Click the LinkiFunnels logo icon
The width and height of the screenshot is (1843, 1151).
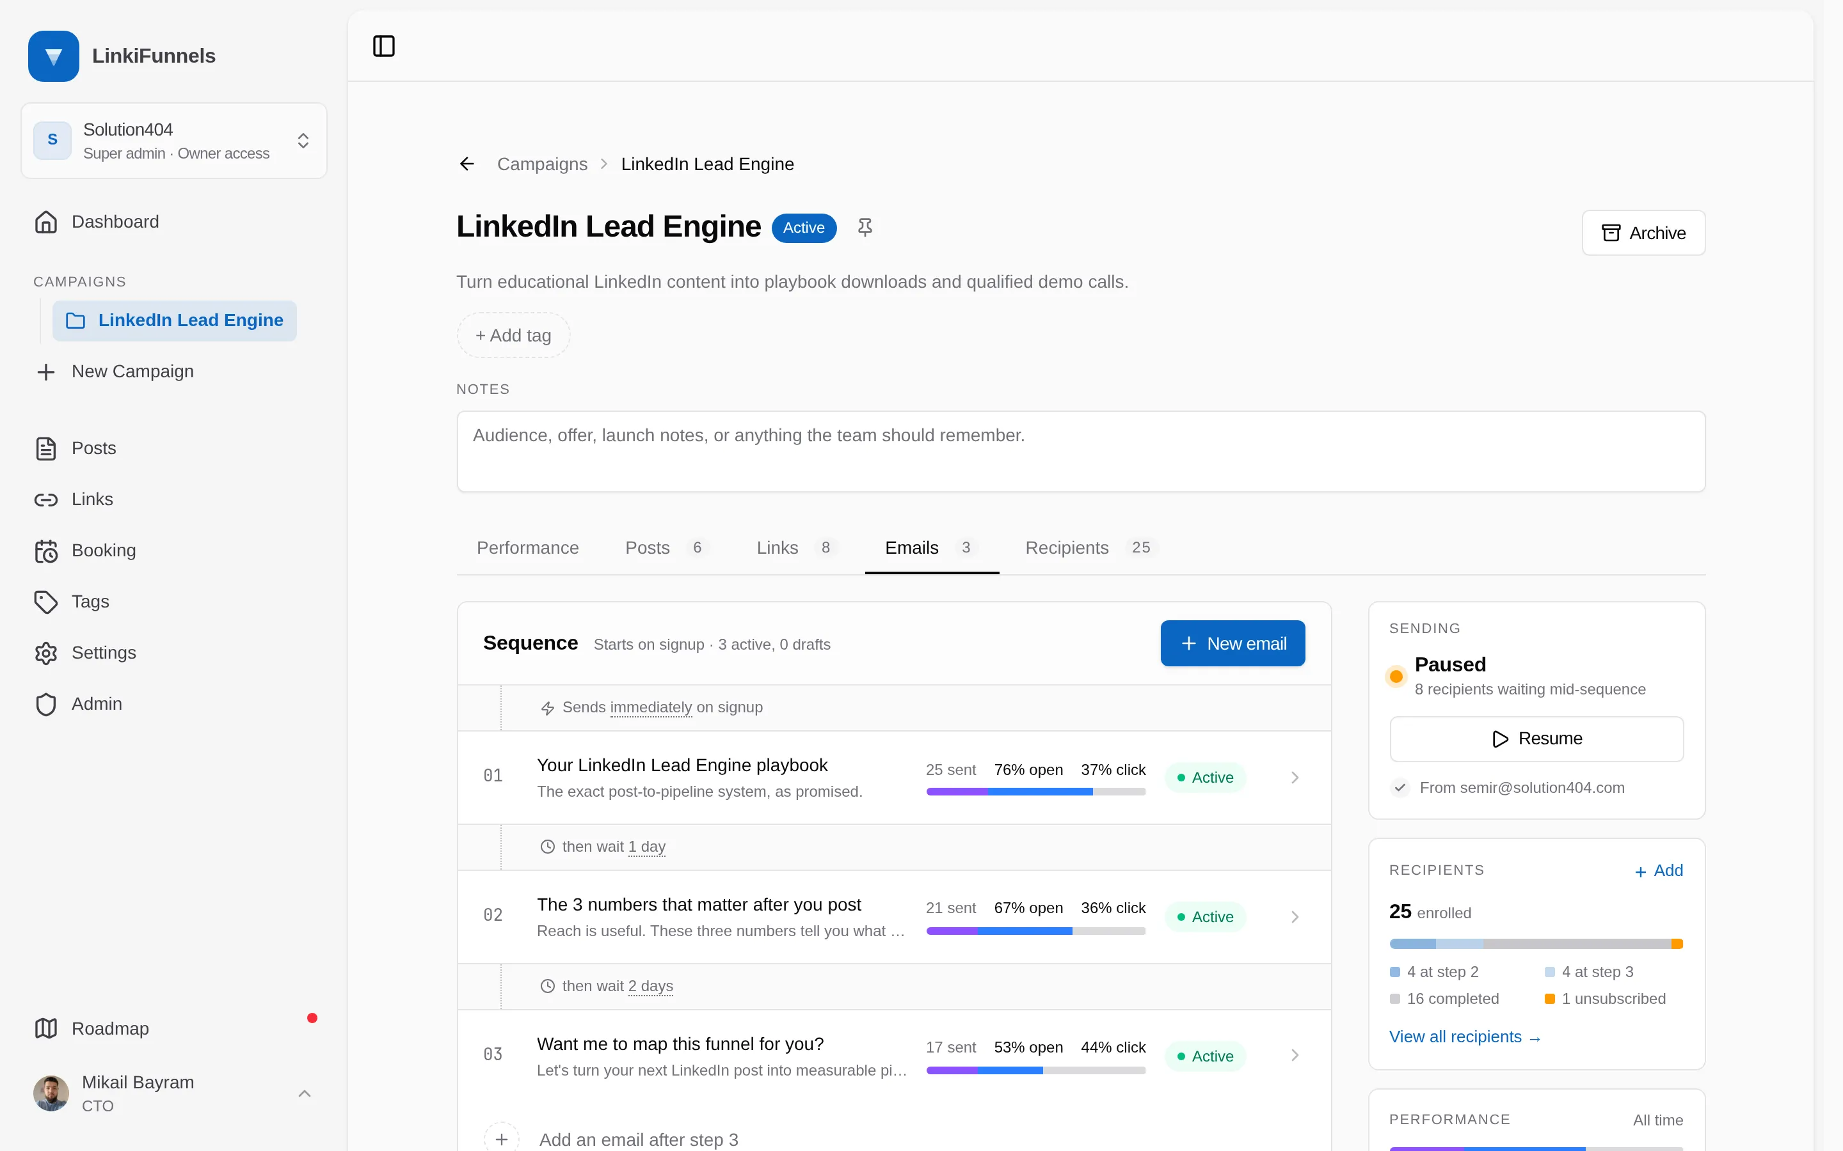click(53, 56)
